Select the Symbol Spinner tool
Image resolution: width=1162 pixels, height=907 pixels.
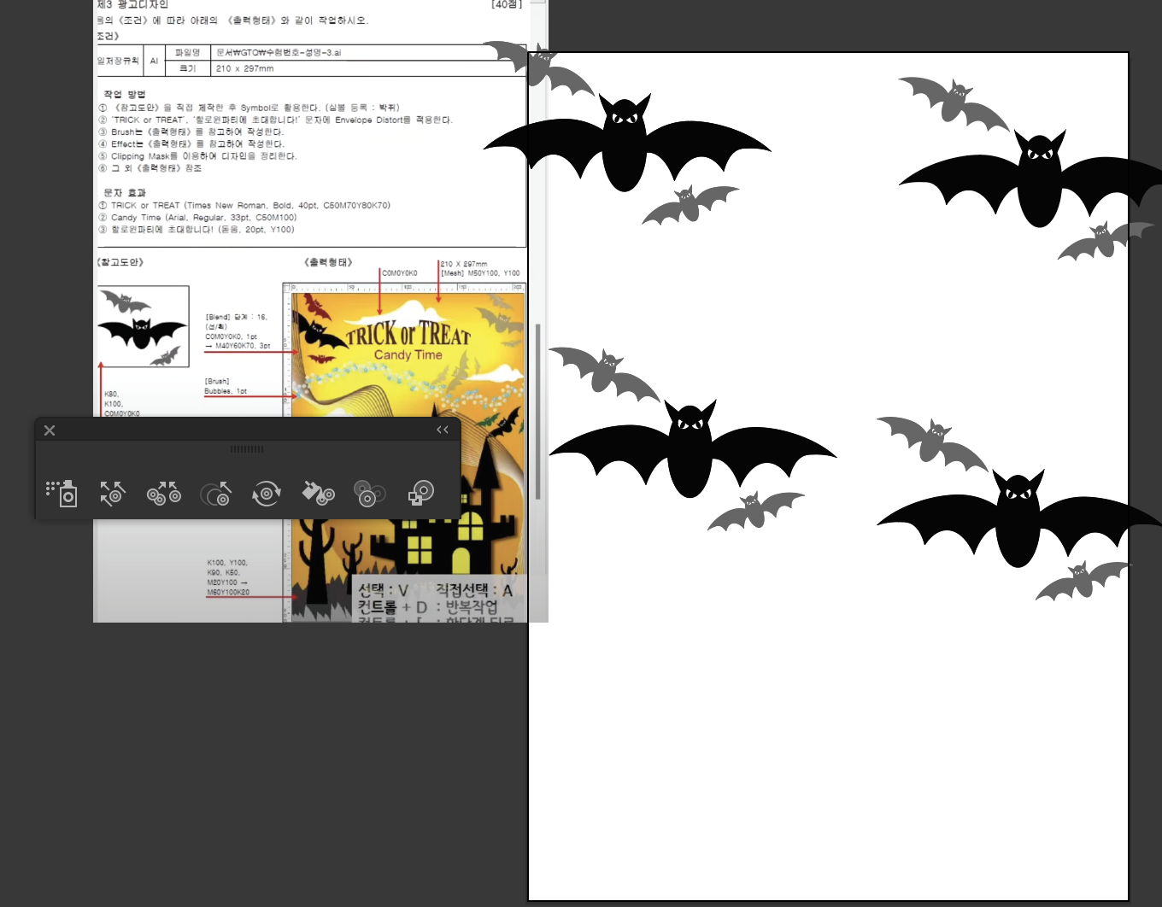267,493
